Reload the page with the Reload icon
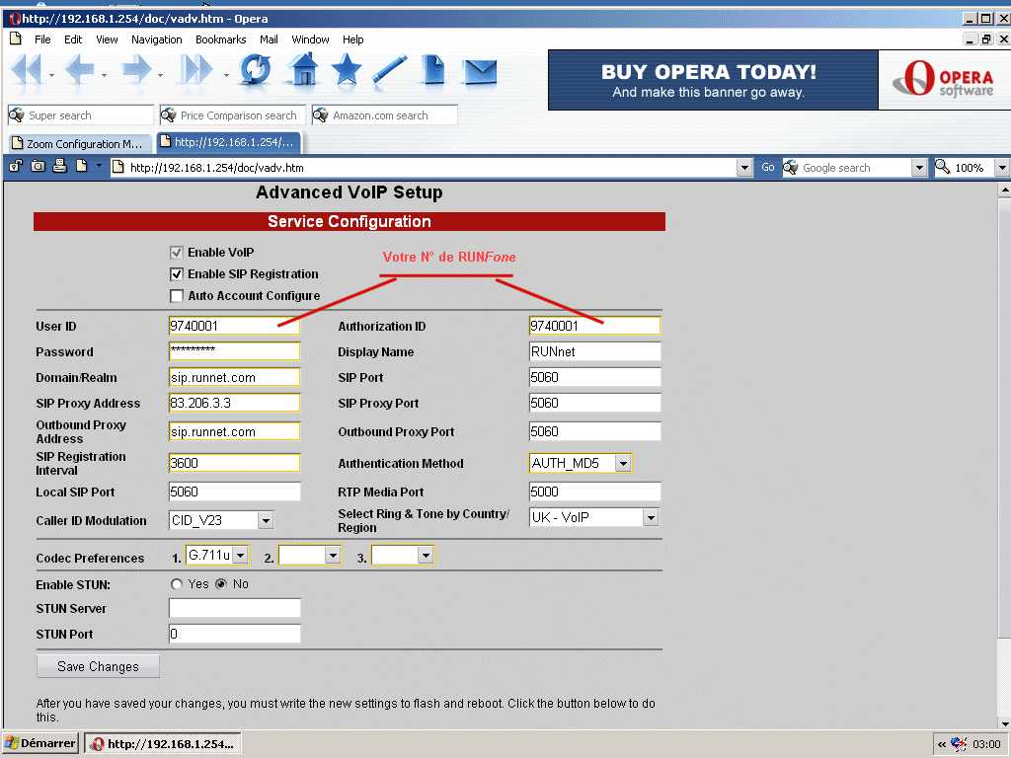The image size is (1011, 758). [256, 70]
